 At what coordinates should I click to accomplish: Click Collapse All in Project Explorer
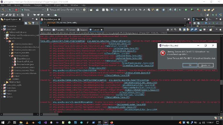point(26,23)
